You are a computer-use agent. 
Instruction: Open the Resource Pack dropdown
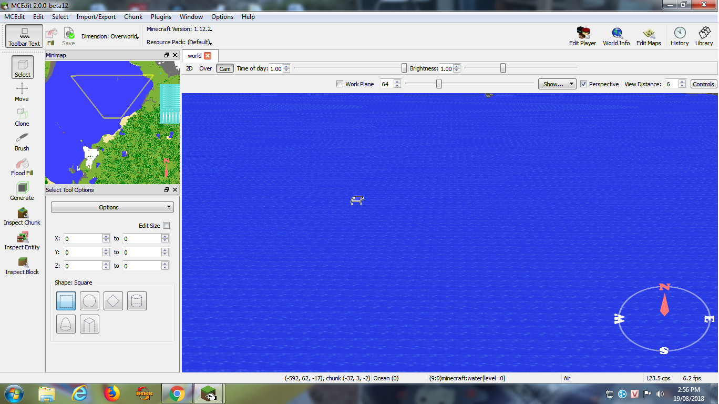tap(179, 42)
